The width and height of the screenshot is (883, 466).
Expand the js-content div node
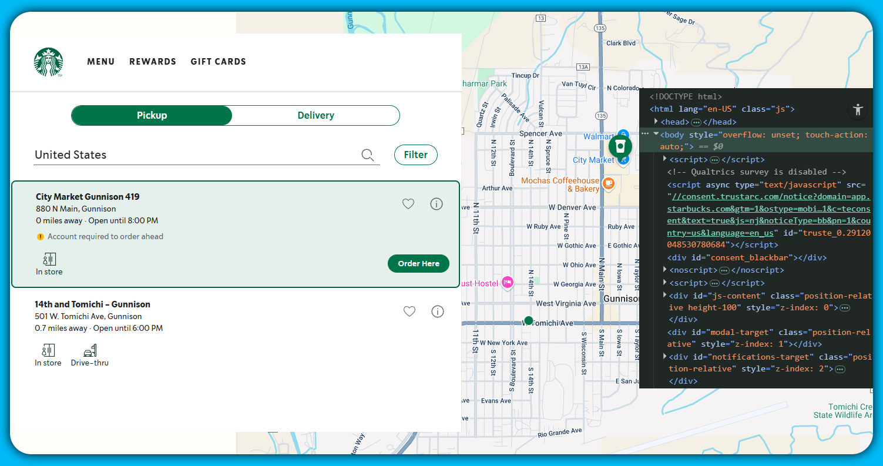[x=664, y=295]
